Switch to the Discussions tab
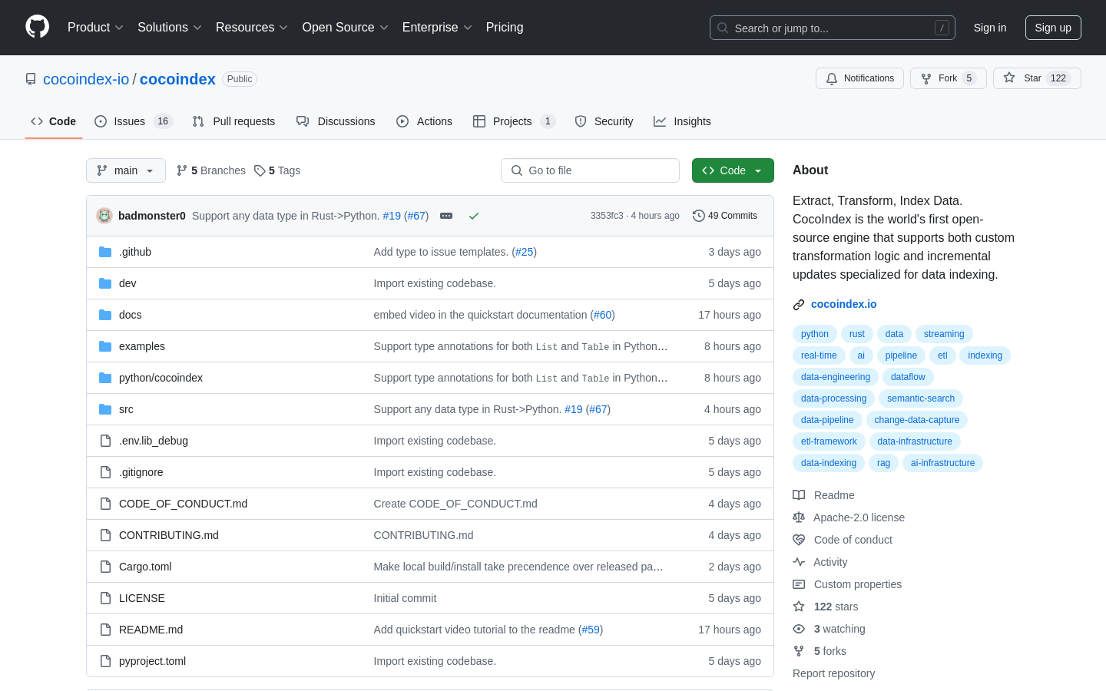 click(336, 121)
